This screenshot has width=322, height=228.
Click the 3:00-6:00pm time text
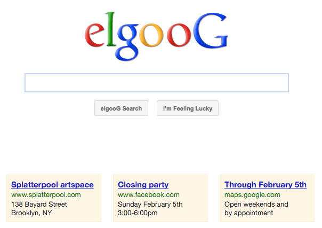(x=138, y=213)
